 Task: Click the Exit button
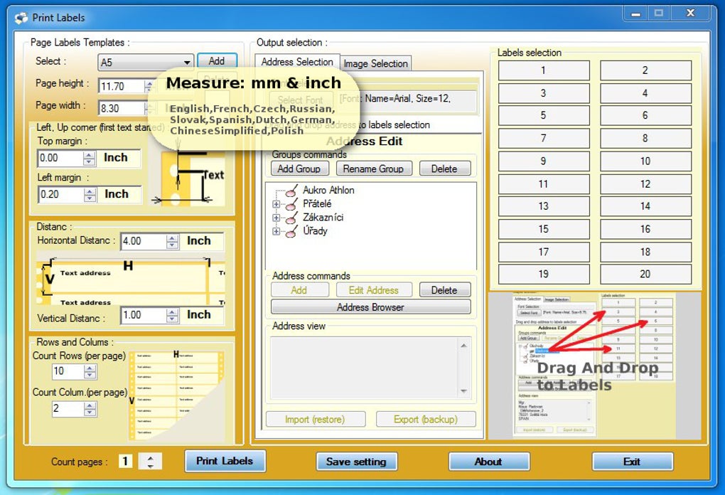click(x=632, y=462)
